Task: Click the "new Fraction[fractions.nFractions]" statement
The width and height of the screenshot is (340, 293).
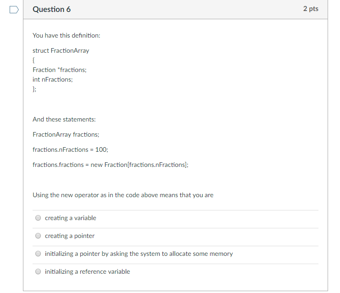Action: click(110, 165)
